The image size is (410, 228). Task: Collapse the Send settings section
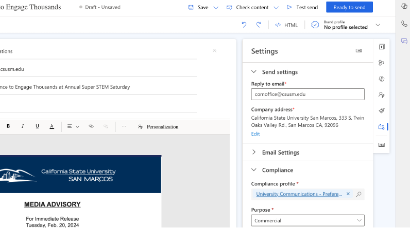[x=254, y=72]
